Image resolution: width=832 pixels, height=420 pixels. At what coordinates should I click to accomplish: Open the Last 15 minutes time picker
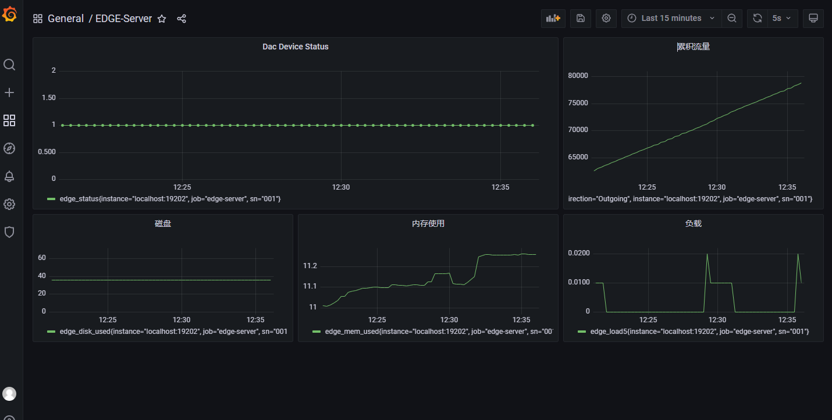[671, 18]
